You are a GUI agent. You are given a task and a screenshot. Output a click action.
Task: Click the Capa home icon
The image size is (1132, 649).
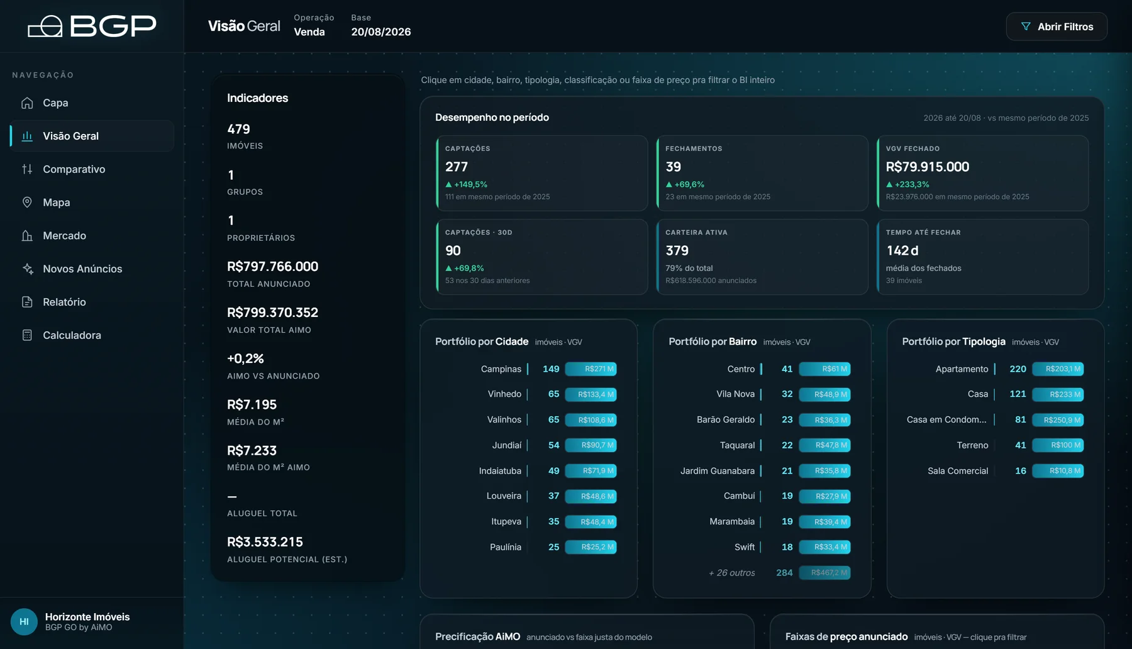pyautogui.click(x=27, y=103)
